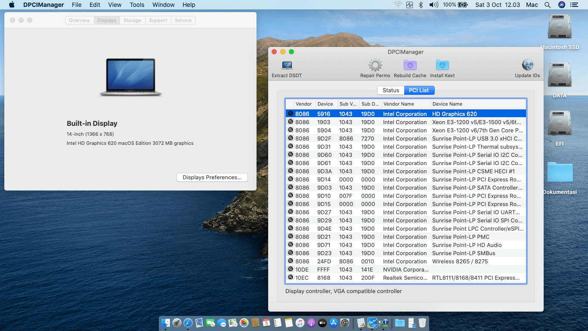
Task: Open the Window menu
Action: point(163,5)
